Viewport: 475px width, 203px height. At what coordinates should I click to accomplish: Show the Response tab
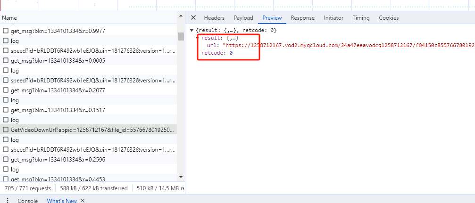(x=303, y=18)
